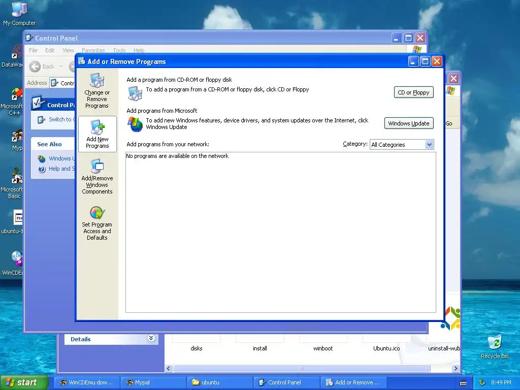Screen dimensions: 520x390
Task: Open File menu in Control Panel window
Action: [33, 50]
